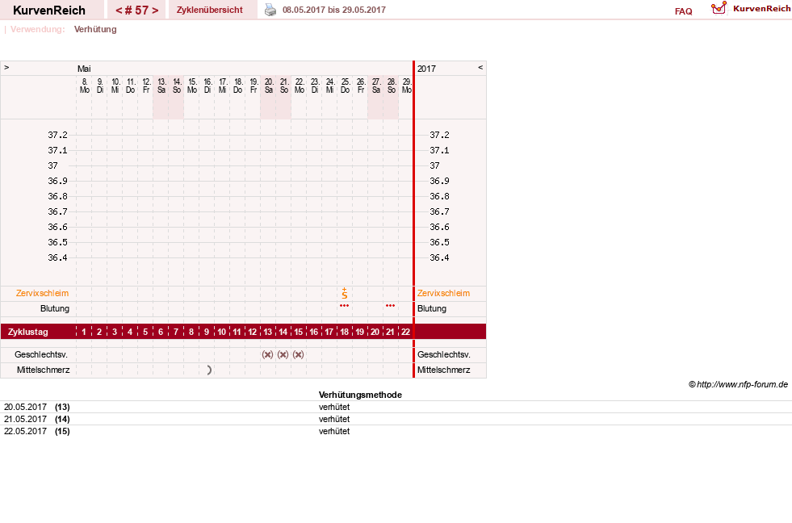Click the 20.05.2017 (13) table row date
The image size is (792, 523).
point(37,407)
